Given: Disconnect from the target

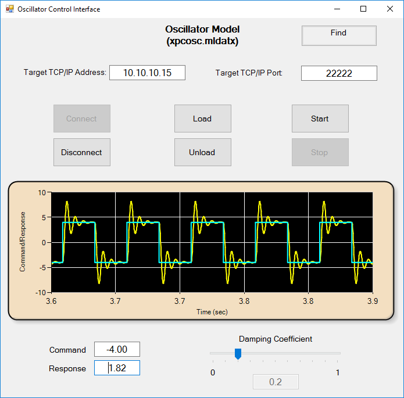Looking at the screenshot, I should 82,152.
